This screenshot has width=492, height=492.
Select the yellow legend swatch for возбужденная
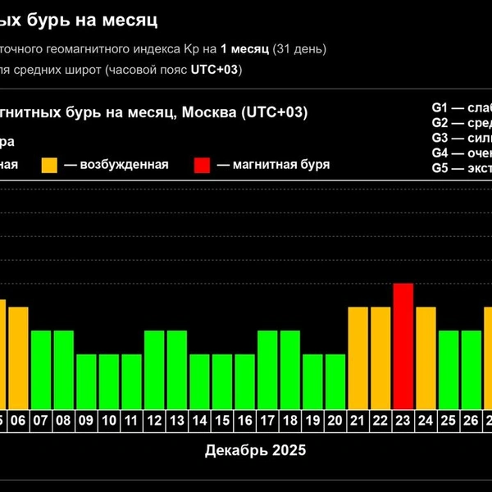(x=49, y=166)
